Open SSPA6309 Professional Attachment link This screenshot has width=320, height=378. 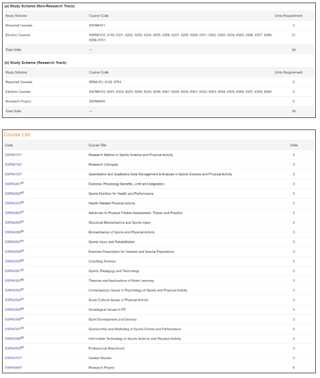pyautogui.click(x=13, y=348)
